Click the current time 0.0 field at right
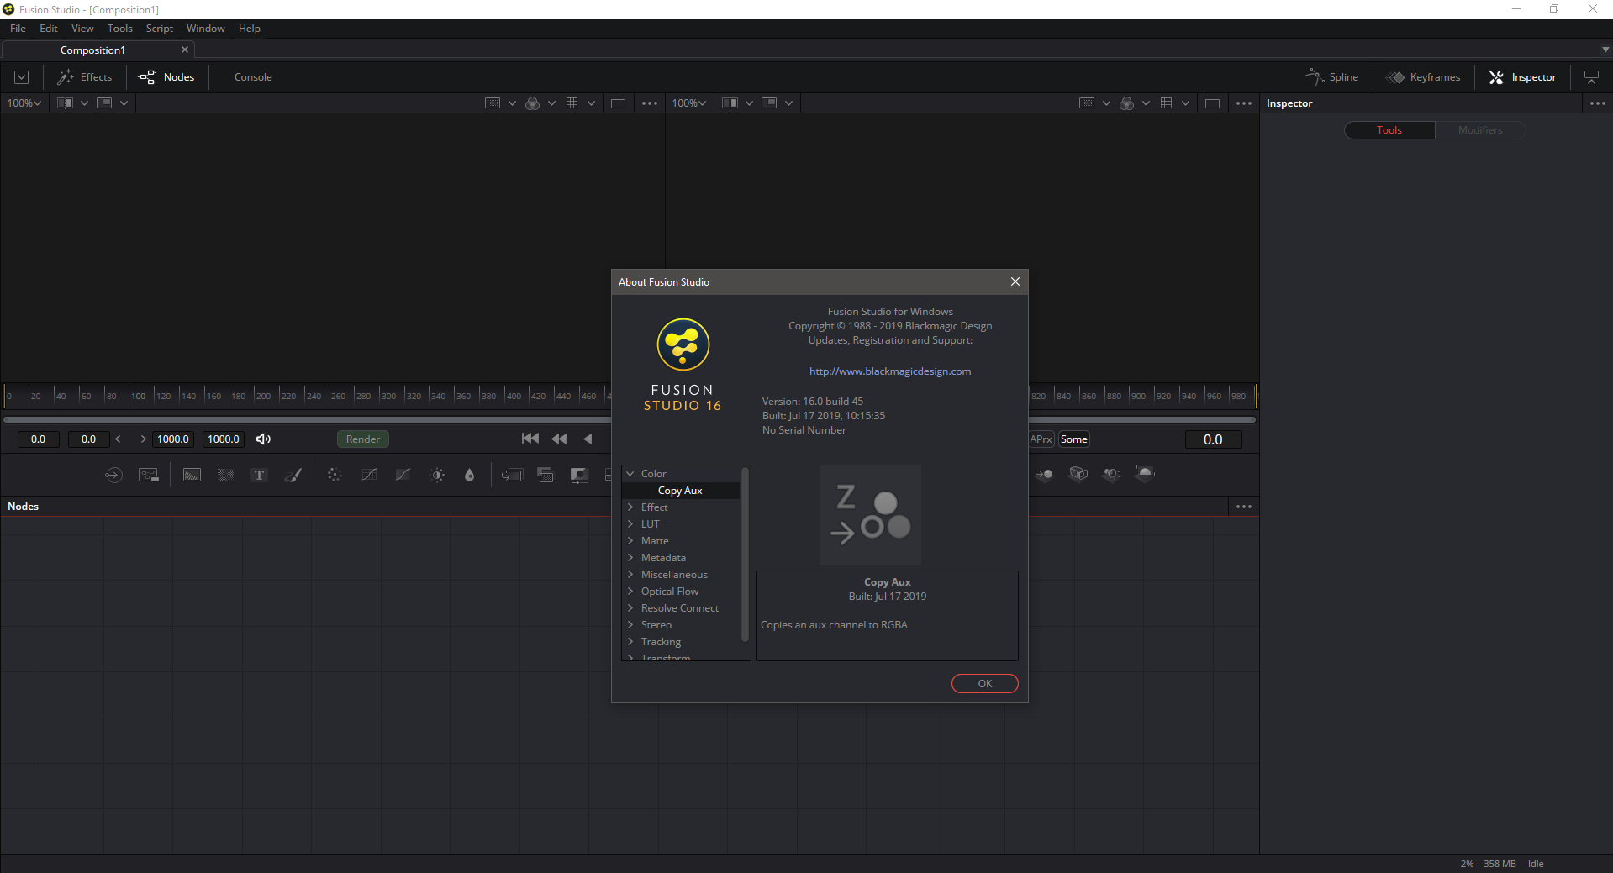Image resolution: width=1613 pixels, height=873 pixels. tap(1213, 439)
